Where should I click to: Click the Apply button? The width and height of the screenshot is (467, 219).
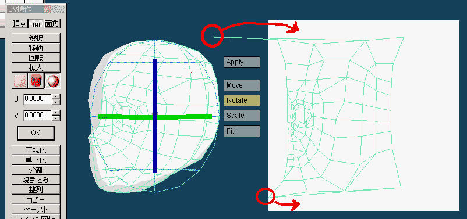tap(242, 62)
